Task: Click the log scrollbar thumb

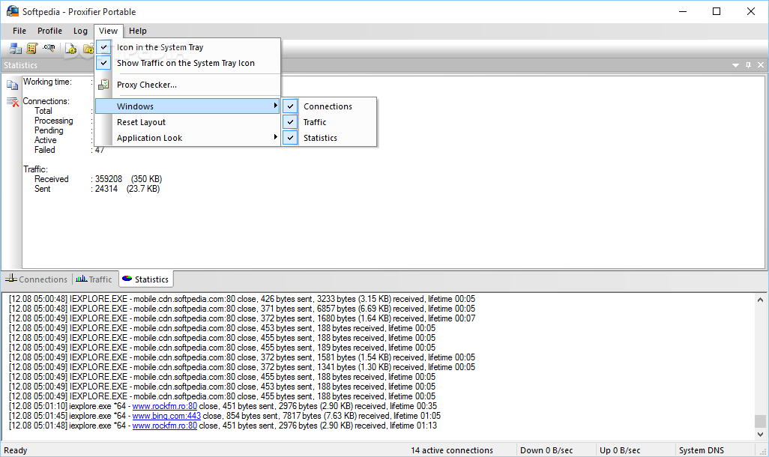Action: coord(760,421)
